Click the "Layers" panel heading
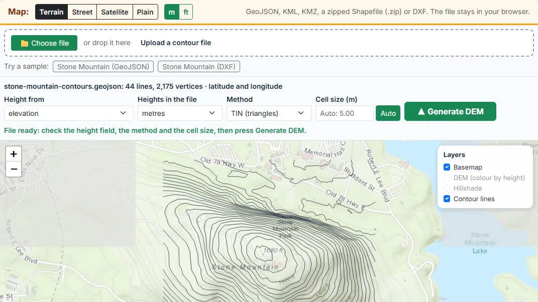 454,155
